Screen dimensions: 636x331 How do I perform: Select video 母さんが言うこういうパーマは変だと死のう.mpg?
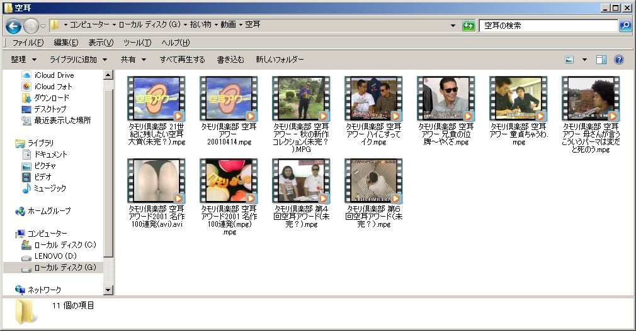click(591, 114)
